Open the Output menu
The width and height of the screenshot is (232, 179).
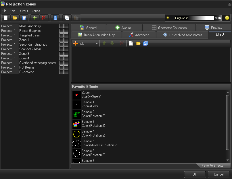(x=23, y=11)
